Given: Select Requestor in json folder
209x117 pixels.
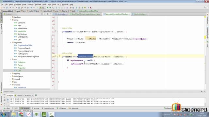Looking at the screenshot, I should coord(22,68).
